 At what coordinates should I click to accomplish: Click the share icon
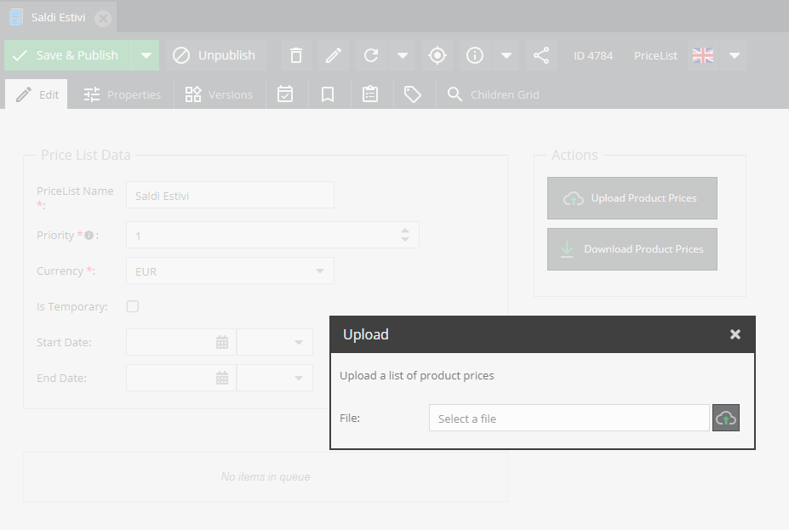pyautogui.click(x=540, y=55)
